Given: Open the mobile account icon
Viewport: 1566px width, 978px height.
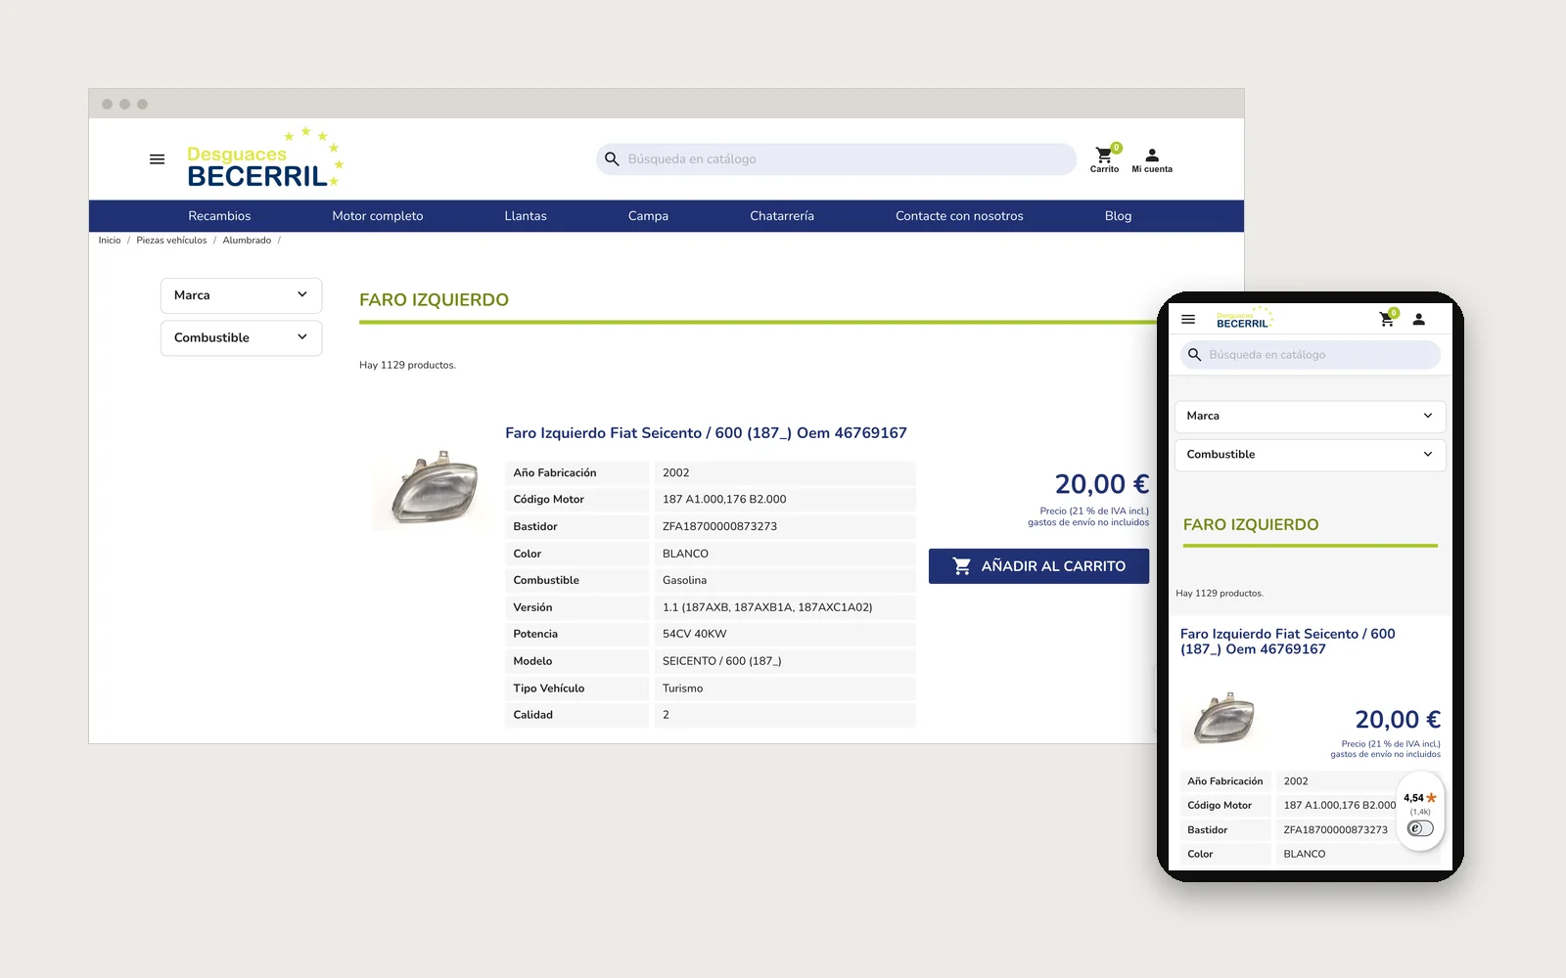Looking at the screenshot, I should click(x=1419, y=319).
